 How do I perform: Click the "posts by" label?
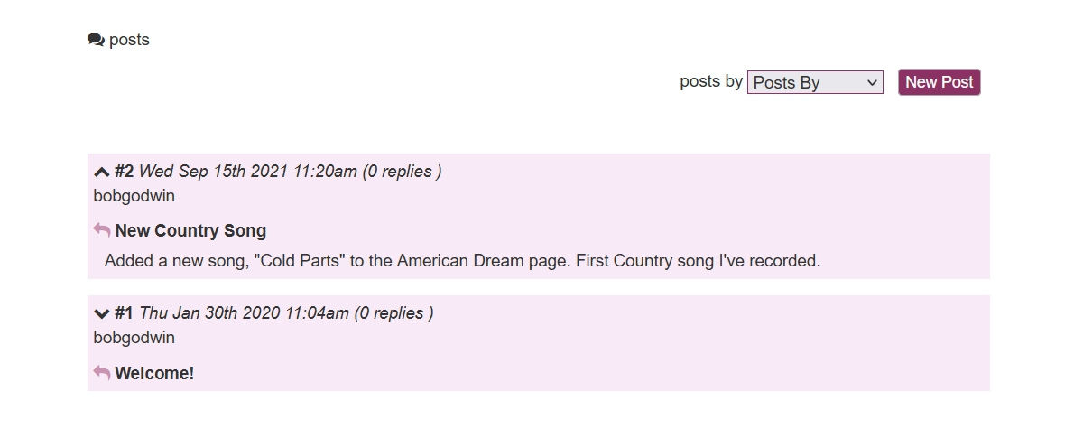coord(711,81)
